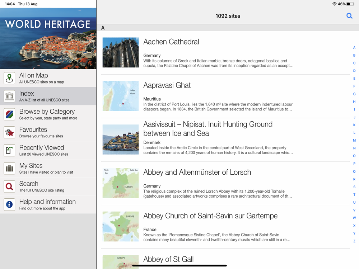Open the All on Map menu label

(34, 75)
